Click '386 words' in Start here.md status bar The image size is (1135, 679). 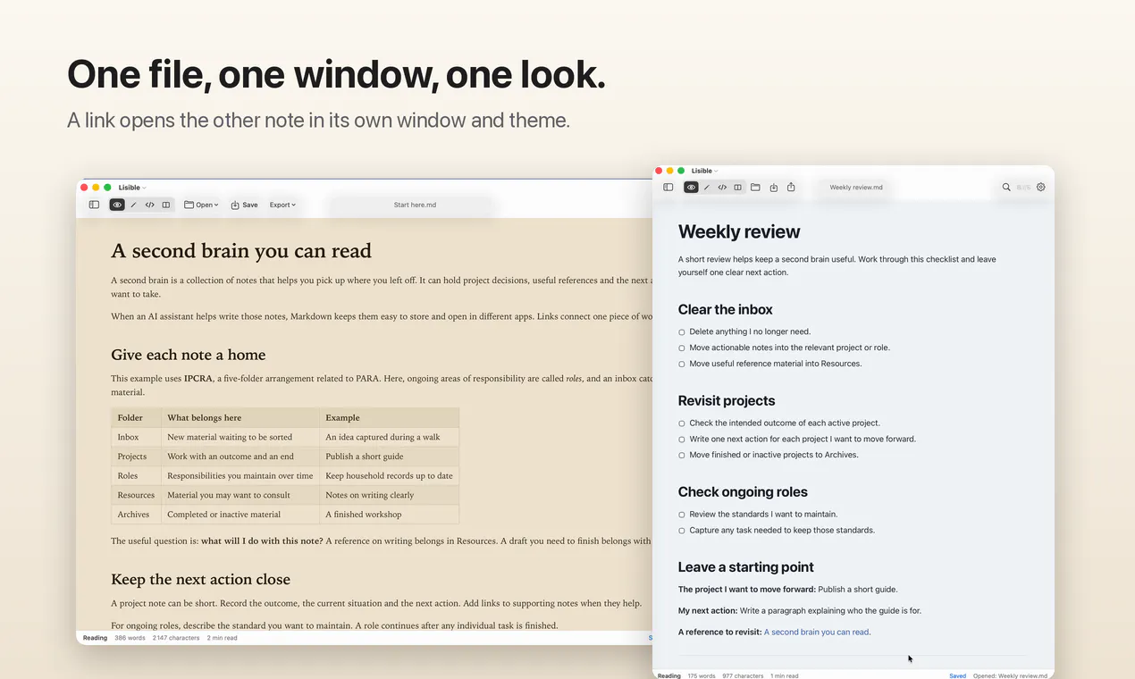click(x=130, y=638)
